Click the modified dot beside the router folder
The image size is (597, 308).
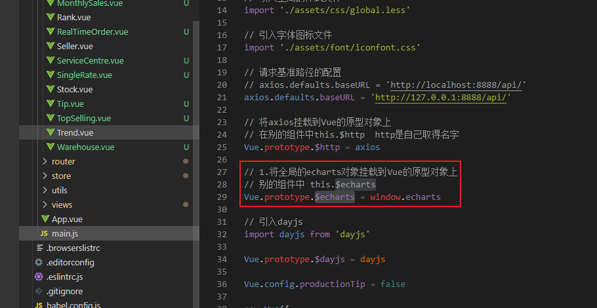tap(186, 161)
